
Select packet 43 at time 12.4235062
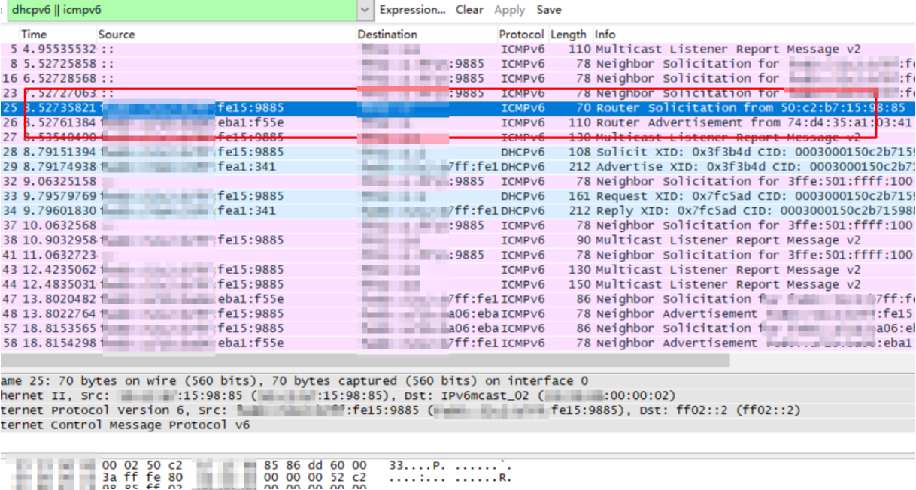(x=458, y=269)
